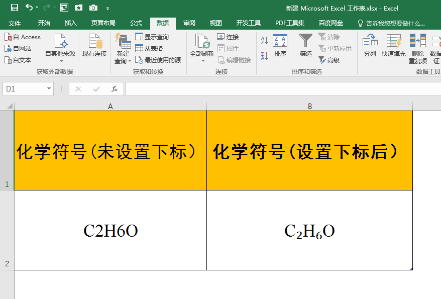Open the 排序 sort dialog
This screenshot has height=299, width=441.
click(280, 45)
